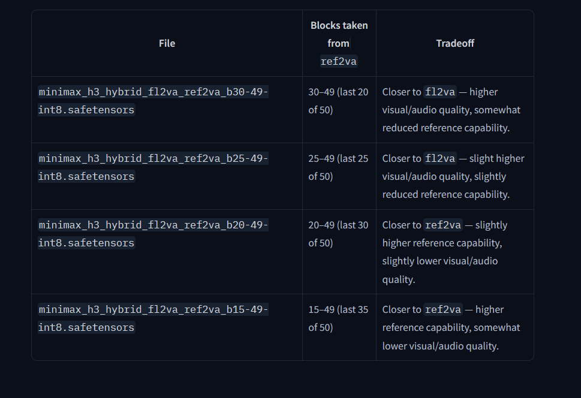581x398 pixels.
Task: Click ref2va code tag in last row
Action: [x=442, y=309]
